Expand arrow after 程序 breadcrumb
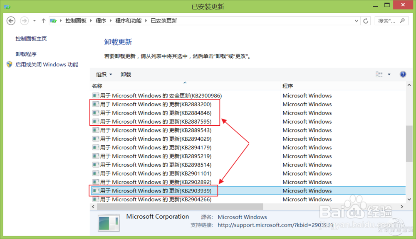 point(111,21)
